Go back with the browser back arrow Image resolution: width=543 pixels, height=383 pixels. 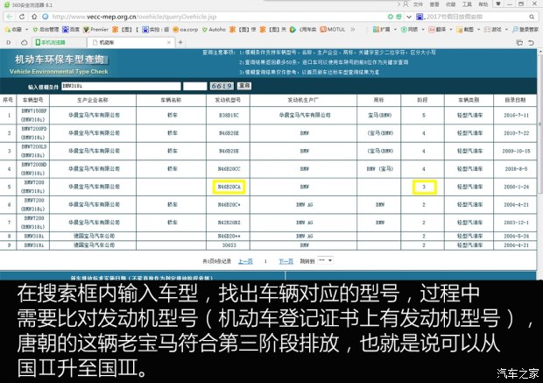[x=10, y=17]
